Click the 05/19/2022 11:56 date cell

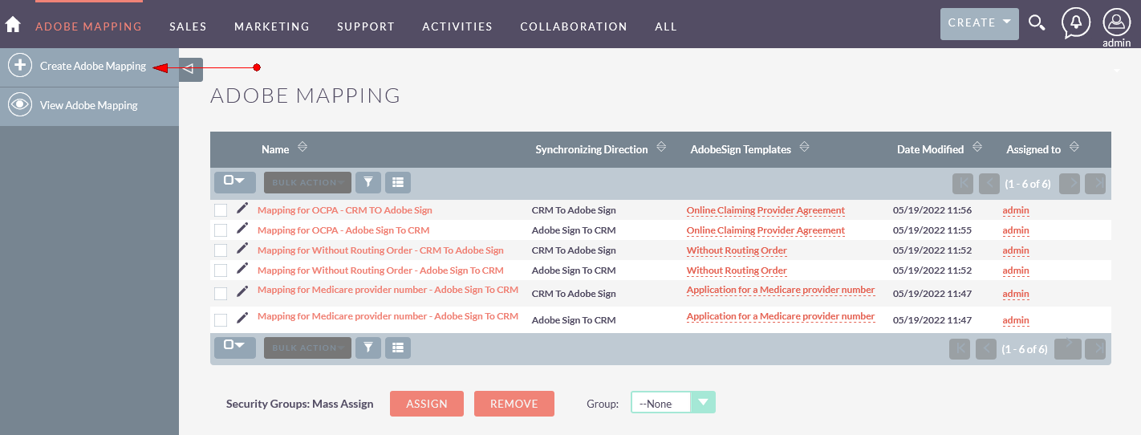[932, 210]
